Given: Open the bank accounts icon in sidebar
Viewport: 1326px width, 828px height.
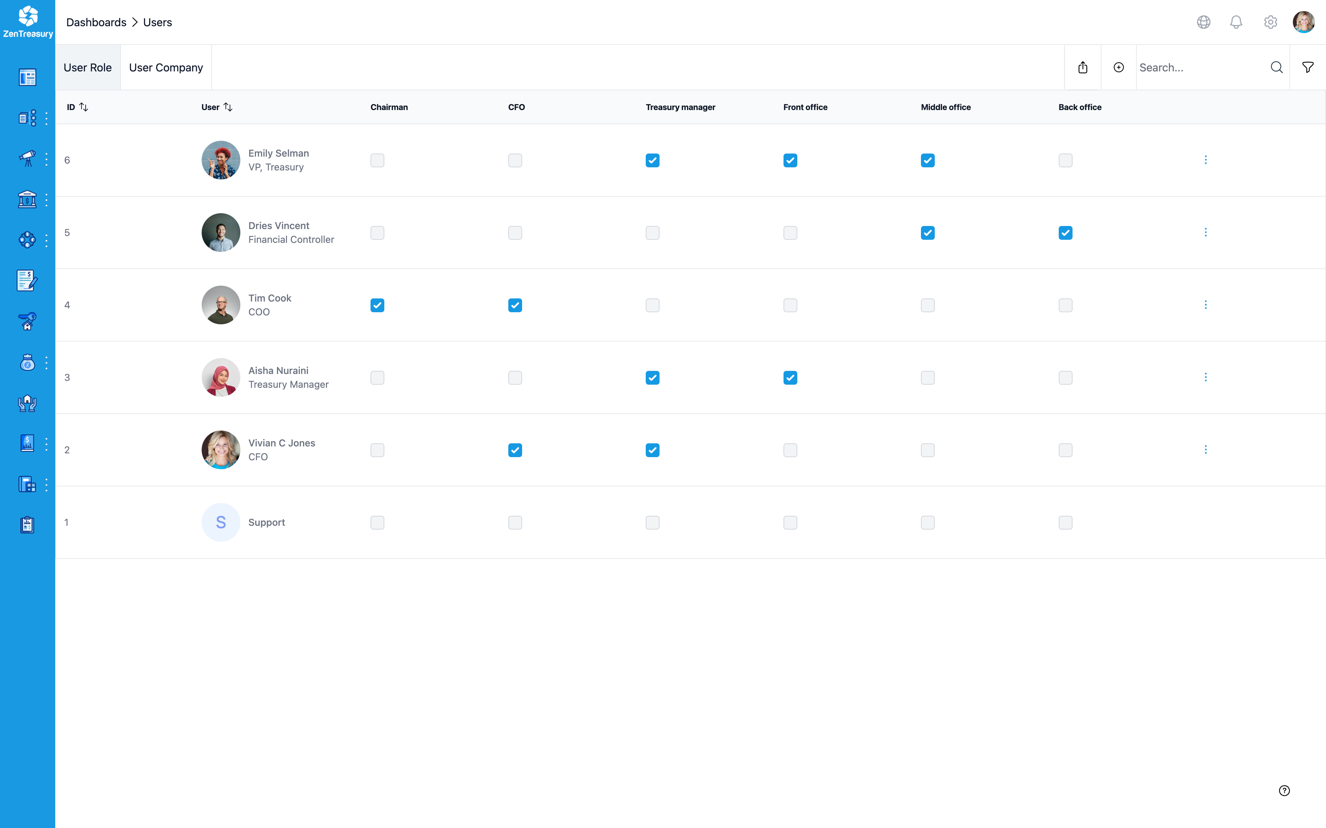Looking at the screenshot, I should click(x=27, y=199).
